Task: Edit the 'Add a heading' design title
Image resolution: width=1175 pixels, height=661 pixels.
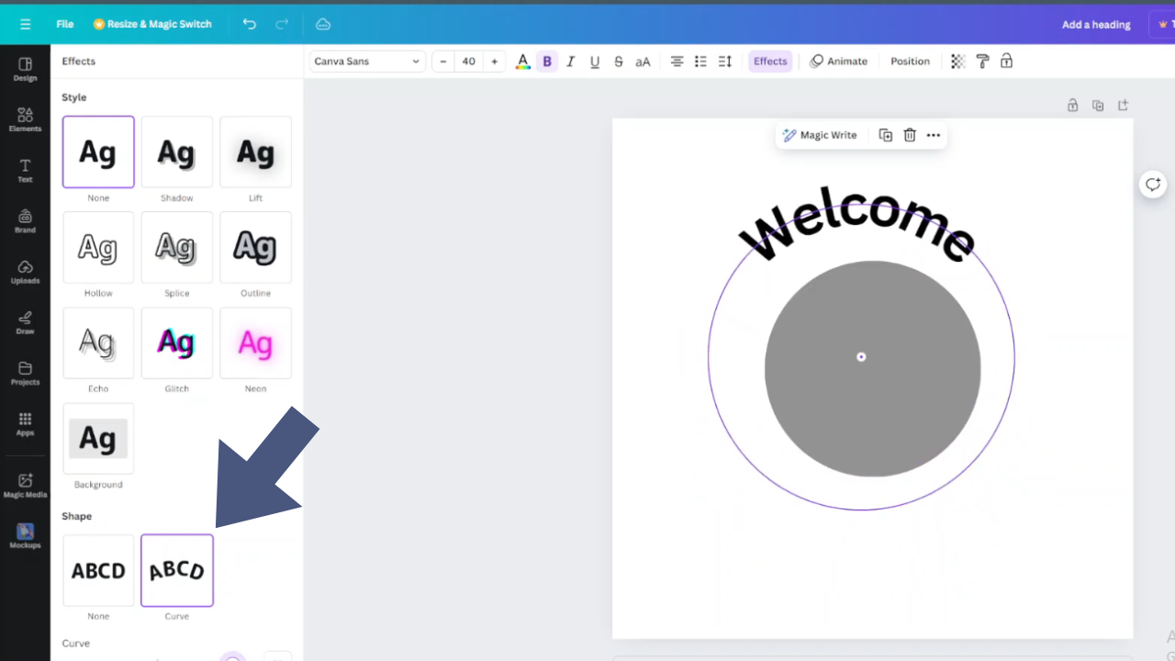Action: 1096,25
